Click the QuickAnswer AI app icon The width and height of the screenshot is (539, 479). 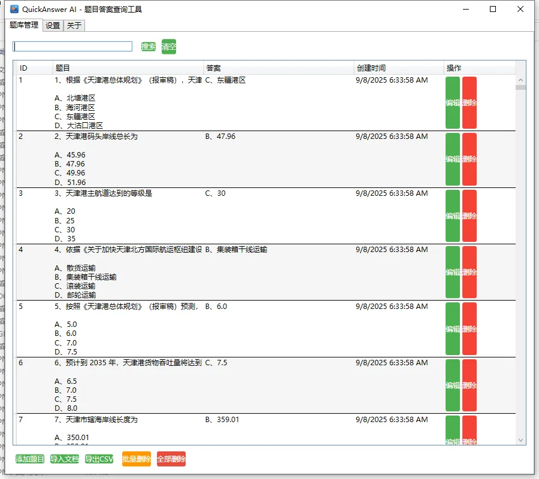[x=14, y=9]
